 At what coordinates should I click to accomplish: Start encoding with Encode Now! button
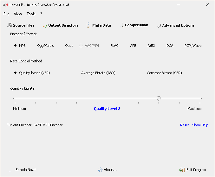point(25,170)
